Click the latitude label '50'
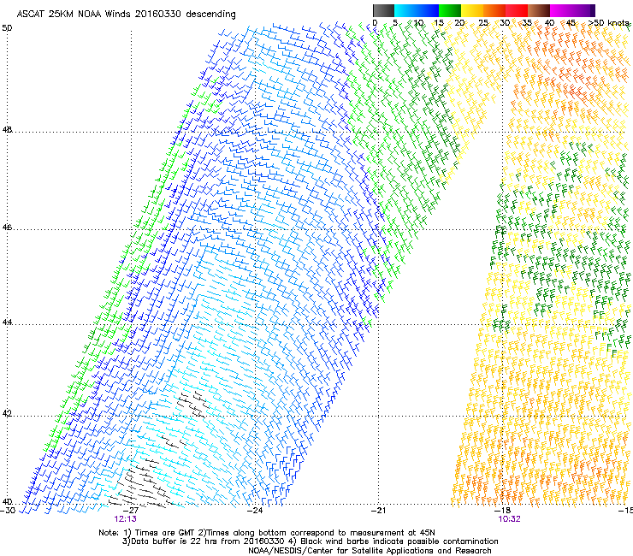Image resolution: width=633 pixels, height=556 pixels. tap(7, 28)
